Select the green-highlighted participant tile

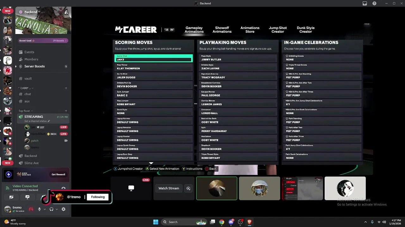[217, 188]
